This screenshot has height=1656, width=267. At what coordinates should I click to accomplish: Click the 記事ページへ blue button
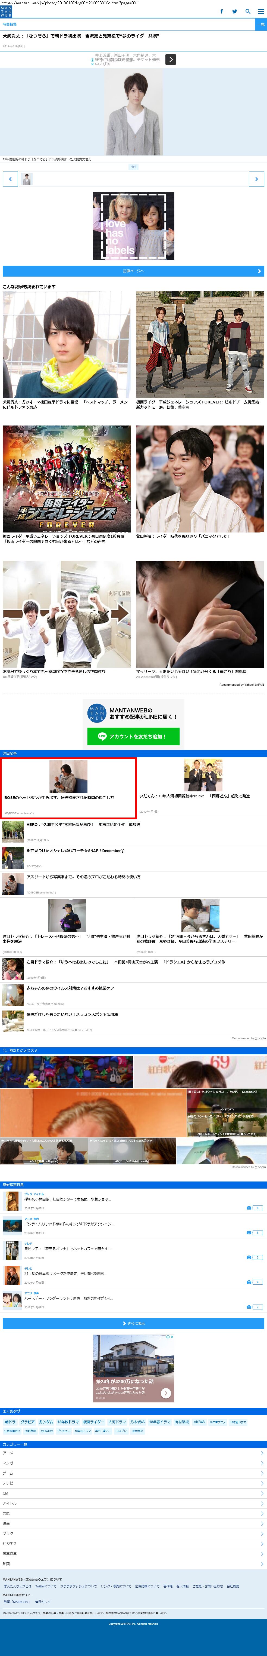134,271
